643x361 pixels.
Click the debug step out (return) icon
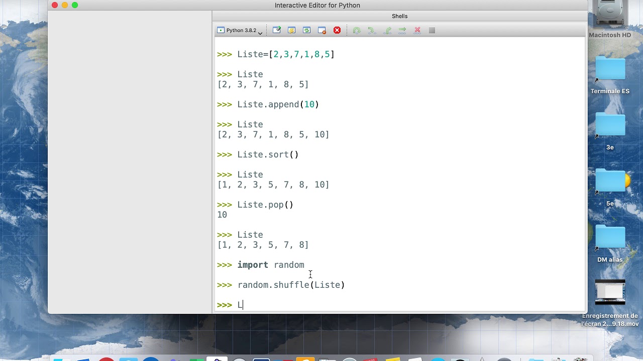pyautogui.click(x=387, y=31)
